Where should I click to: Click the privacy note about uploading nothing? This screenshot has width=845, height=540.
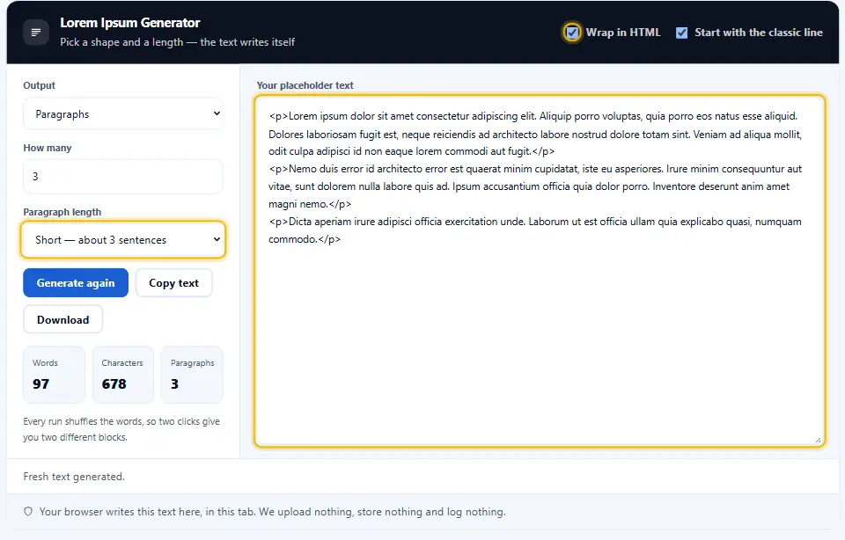coord(272,512)
